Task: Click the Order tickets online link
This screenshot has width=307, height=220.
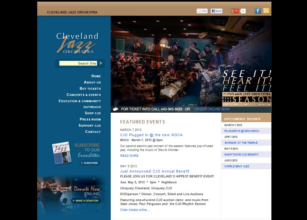Action: (135, 210)
